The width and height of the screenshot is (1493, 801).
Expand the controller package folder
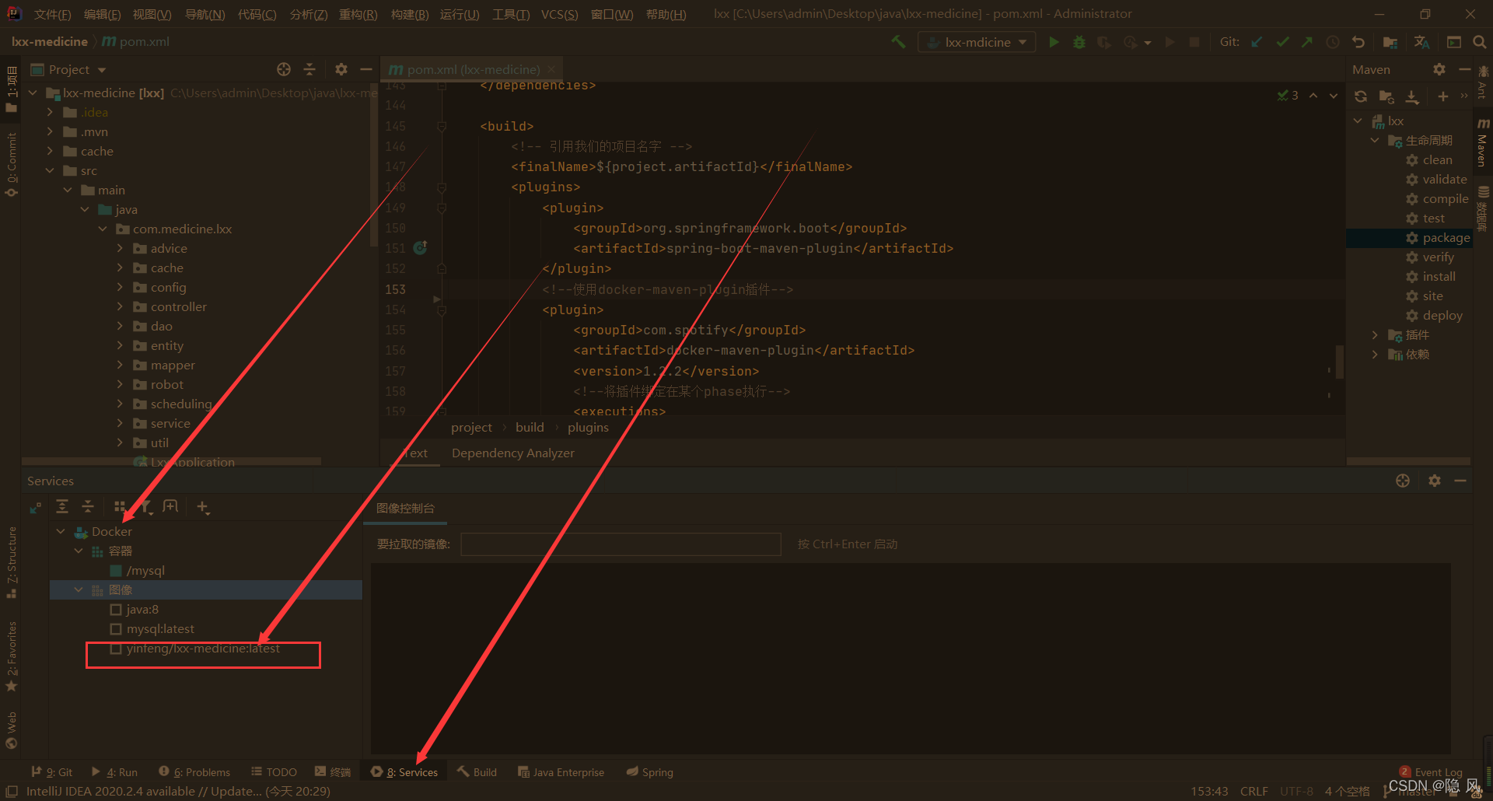(x=120, y=306)
